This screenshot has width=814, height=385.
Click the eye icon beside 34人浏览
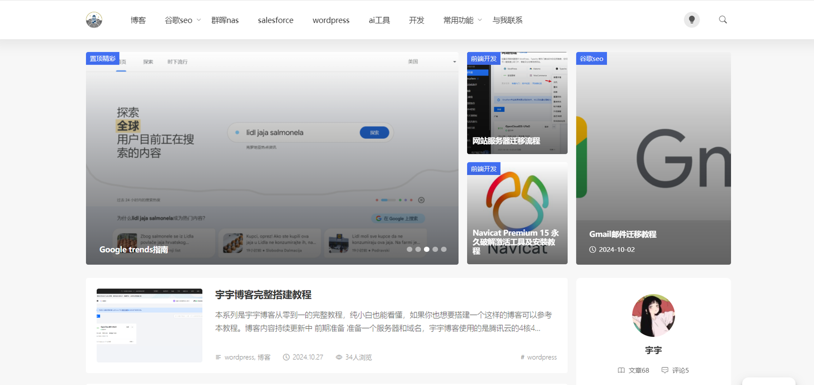click(339, 357)
